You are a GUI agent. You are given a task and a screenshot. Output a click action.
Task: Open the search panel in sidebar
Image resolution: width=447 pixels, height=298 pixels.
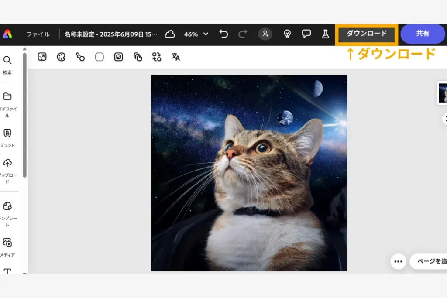(7, 64)
